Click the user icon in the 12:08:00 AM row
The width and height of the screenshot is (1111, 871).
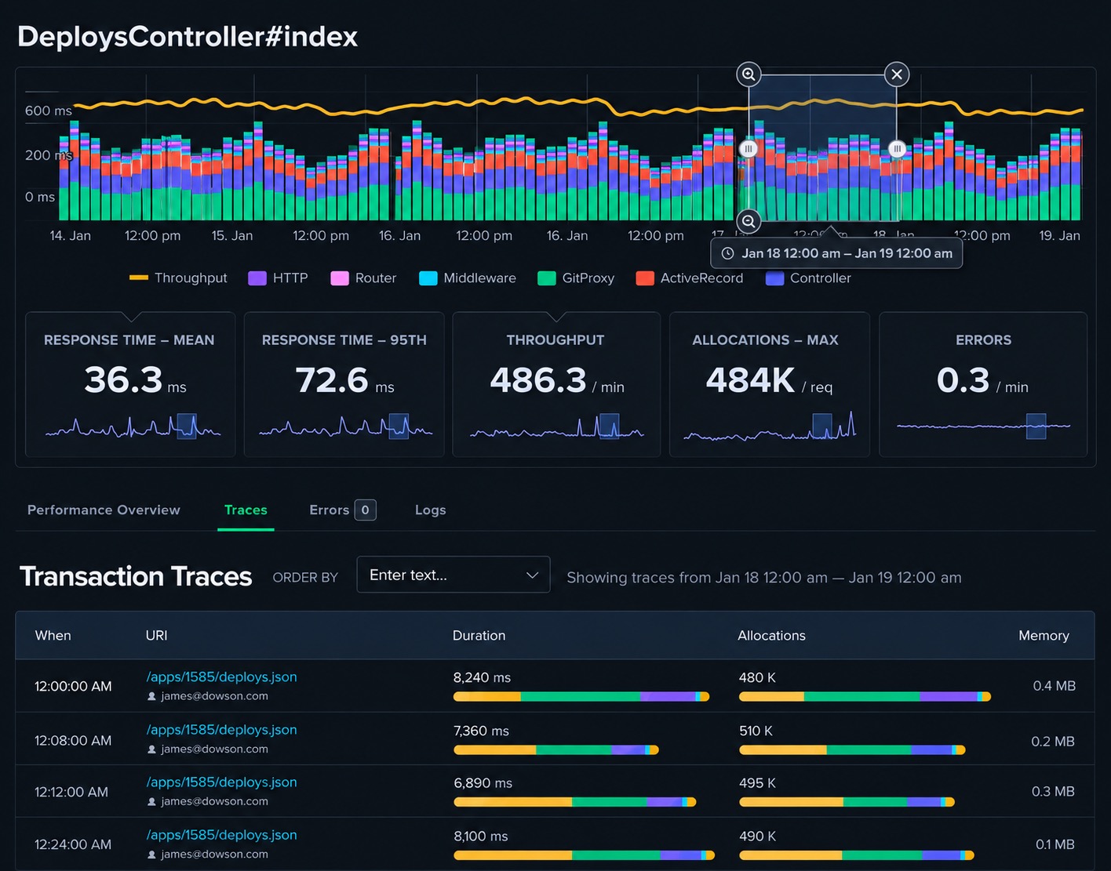point(151,749)
